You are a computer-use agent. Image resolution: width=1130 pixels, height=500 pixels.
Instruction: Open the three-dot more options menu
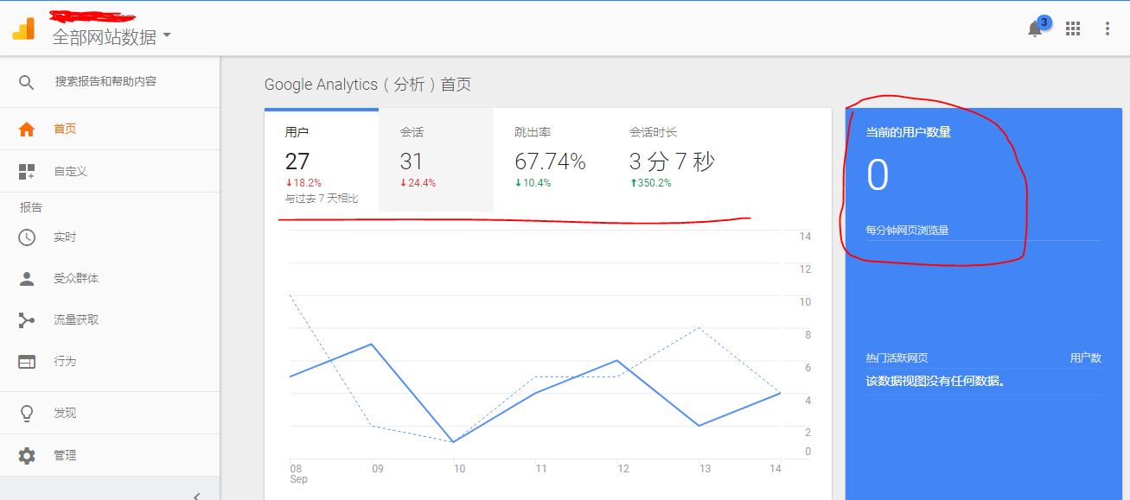[x=1108, y=28]
